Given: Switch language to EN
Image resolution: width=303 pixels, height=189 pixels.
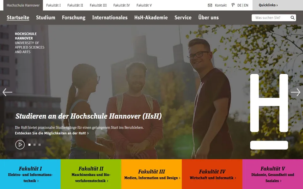Looking at the screenshot, I should pos(246,5).
